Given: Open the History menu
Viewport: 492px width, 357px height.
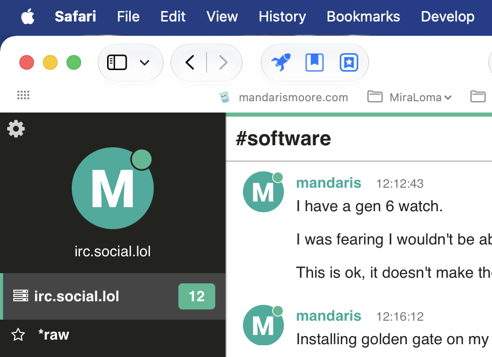Looking at the screenshot, I should (282, 16).
